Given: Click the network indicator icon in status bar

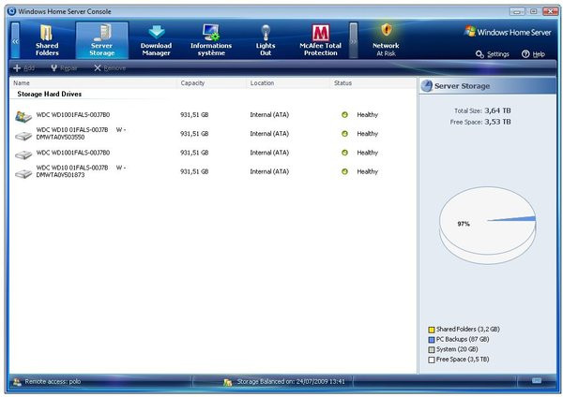Looking at the screenshot, I should click(x=537, y=380).
